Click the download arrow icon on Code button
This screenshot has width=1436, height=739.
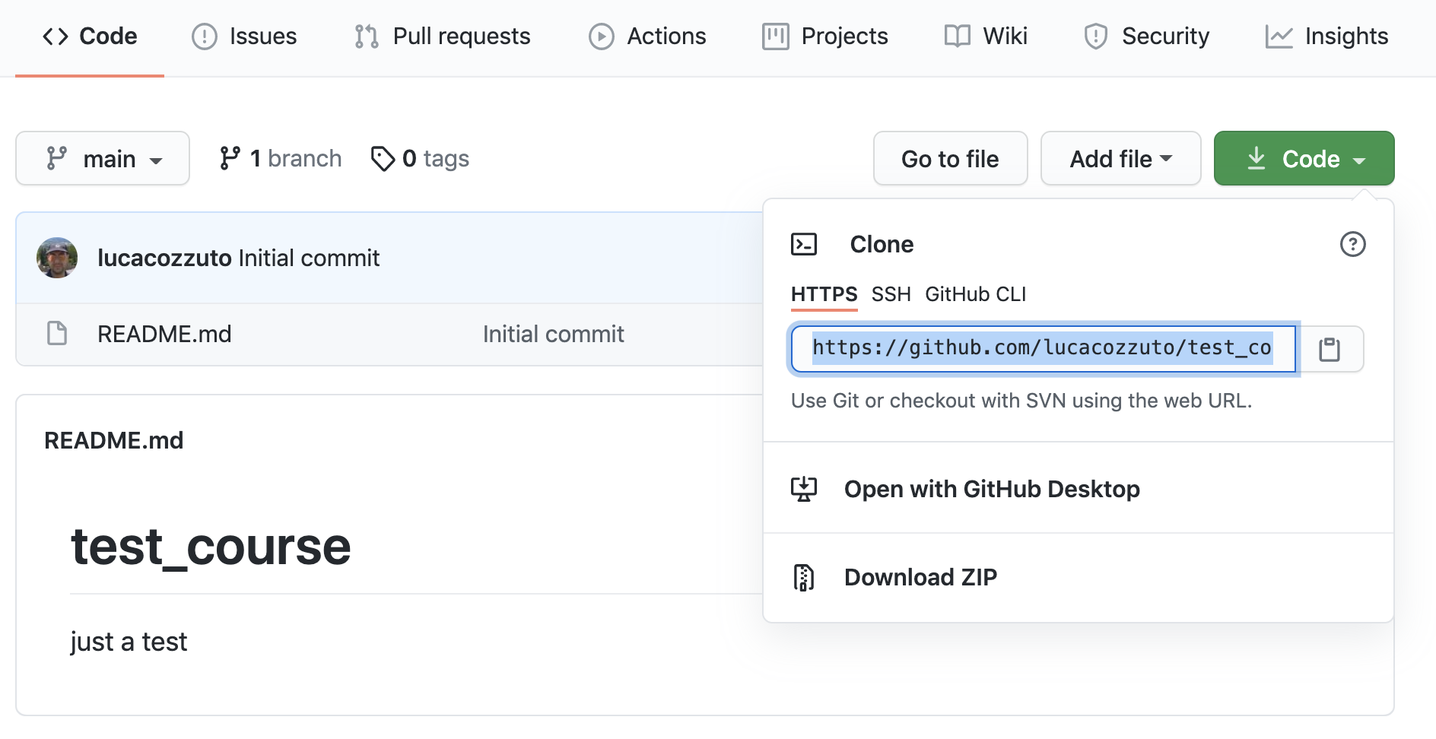1256,158
